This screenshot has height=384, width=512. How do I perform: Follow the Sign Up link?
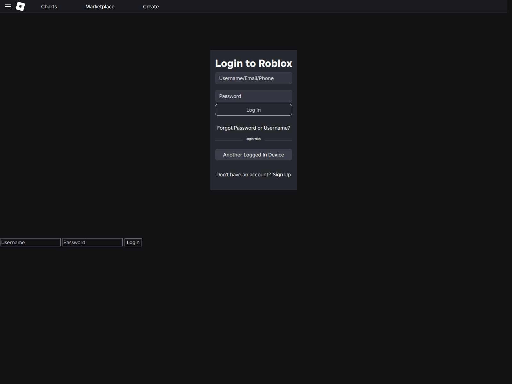point(282,175)
